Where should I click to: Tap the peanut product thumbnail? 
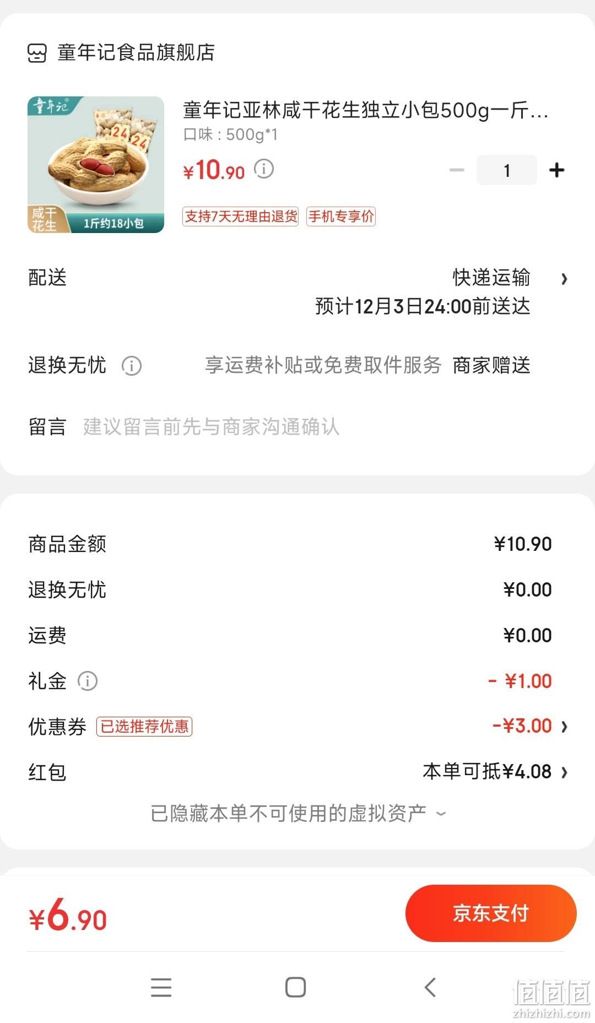[x=96, y=165]
